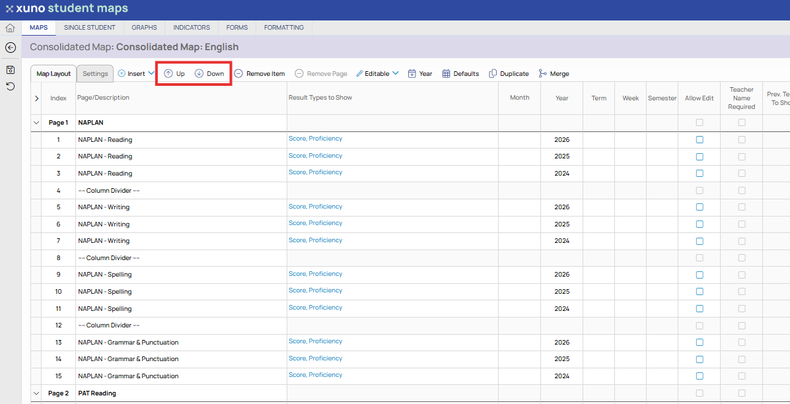Toggle Allow Edit for NAPLAN Reading 2024
The image size is (790, 404).
[x=700, y=174]
